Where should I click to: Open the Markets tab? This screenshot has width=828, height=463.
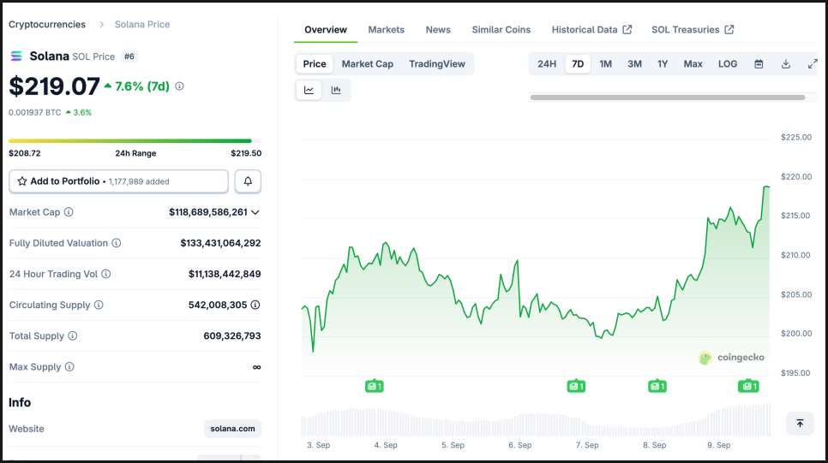click(386, 30)
